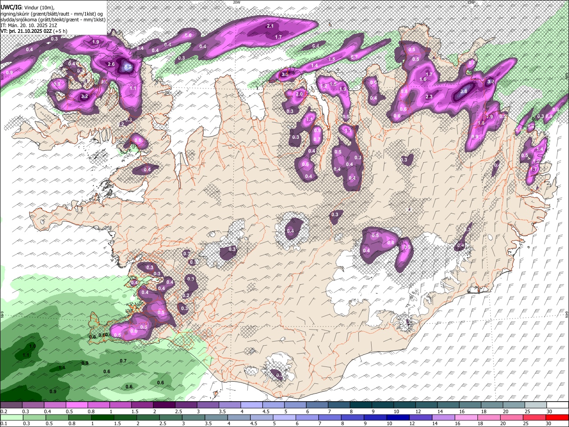The height and width of the screenshot is (427, 569).
Task: Click the 1.0 rain value in the southwest
Action: click(x=32, y=346)
